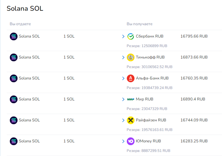Viewport: 222px width, 156px height.
Task: Click the Mir payment system logo
Action: pos(130,99)
